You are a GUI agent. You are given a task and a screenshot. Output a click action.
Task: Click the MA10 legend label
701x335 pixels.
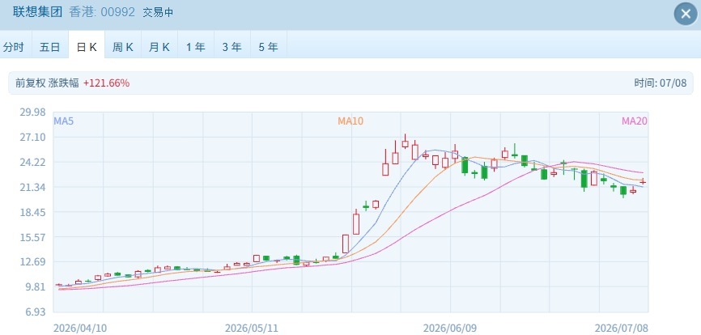coord(350,121)
